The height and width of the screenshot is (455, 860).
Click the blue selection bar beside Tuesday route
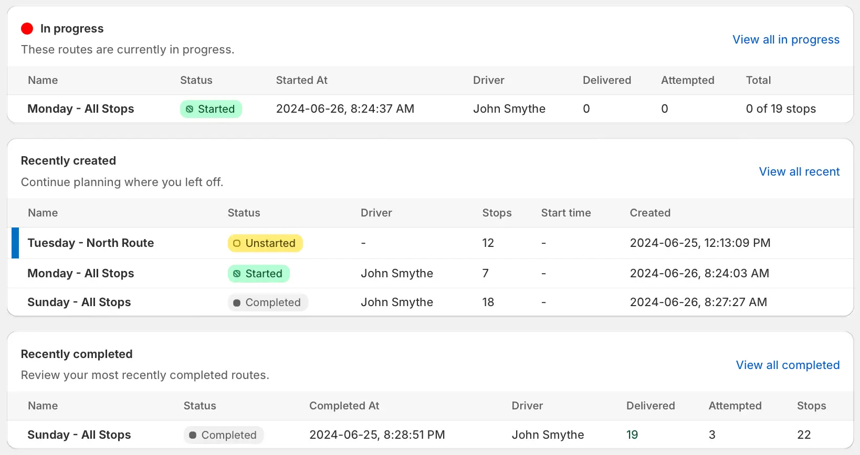(x=15, y=243)
